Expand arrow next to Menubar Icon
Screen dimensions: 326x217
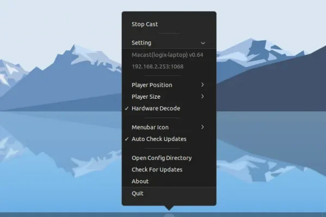203,127
